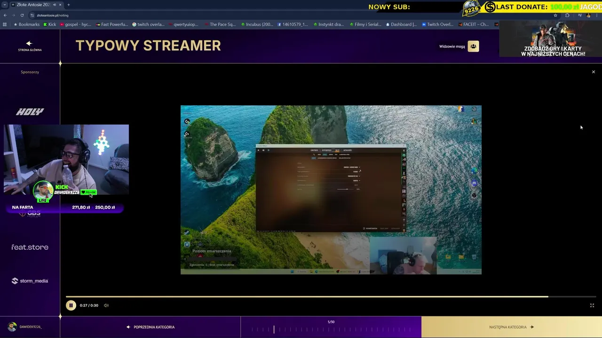Click the category progress marker strip

331,330
